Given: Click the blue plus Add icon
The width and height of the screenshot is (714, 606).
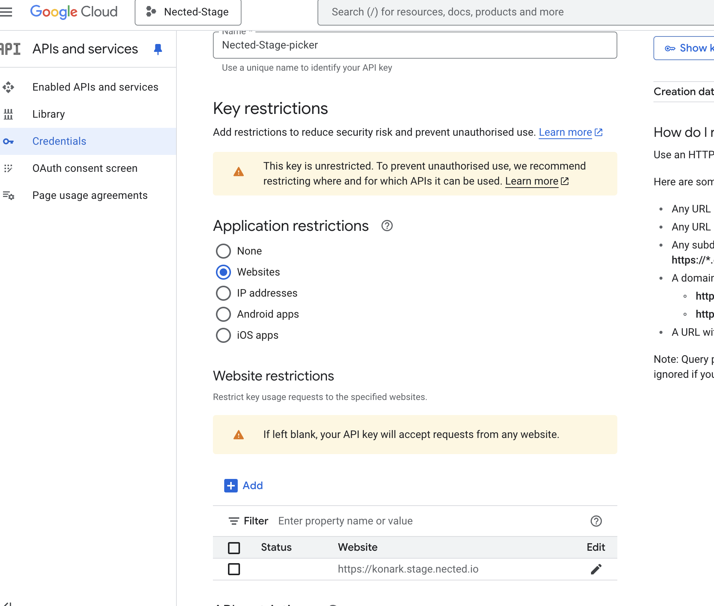Looking at the screenshot, I should (x=231, y=486).
